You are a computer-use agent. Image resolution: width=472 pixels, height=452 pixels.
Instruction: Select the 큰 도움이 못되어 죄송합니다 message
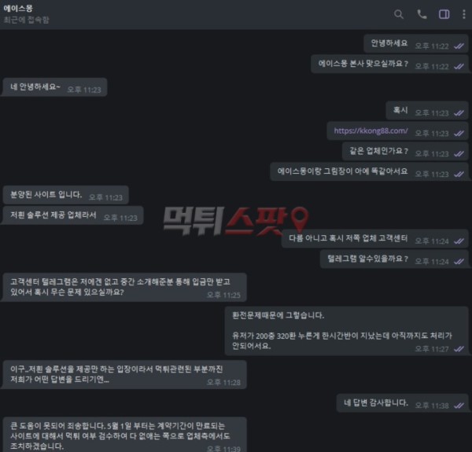[x=125, y=435]
